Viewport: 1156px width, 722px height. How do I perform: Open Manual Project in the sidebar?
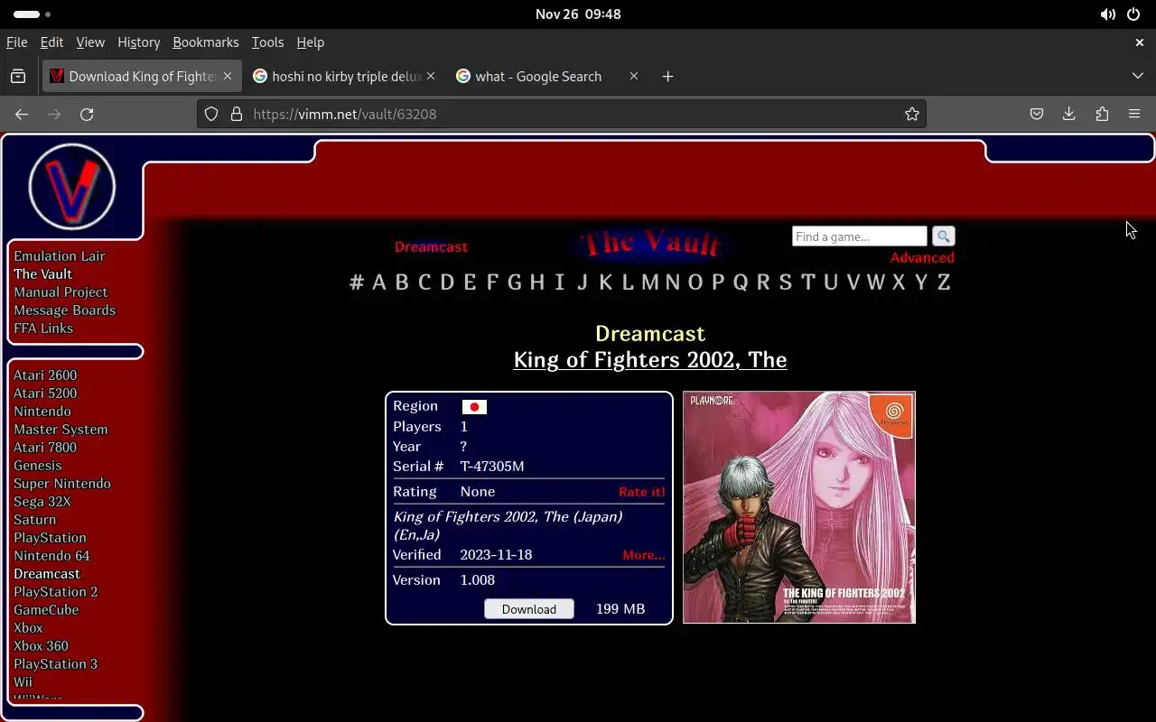(61, 292)
